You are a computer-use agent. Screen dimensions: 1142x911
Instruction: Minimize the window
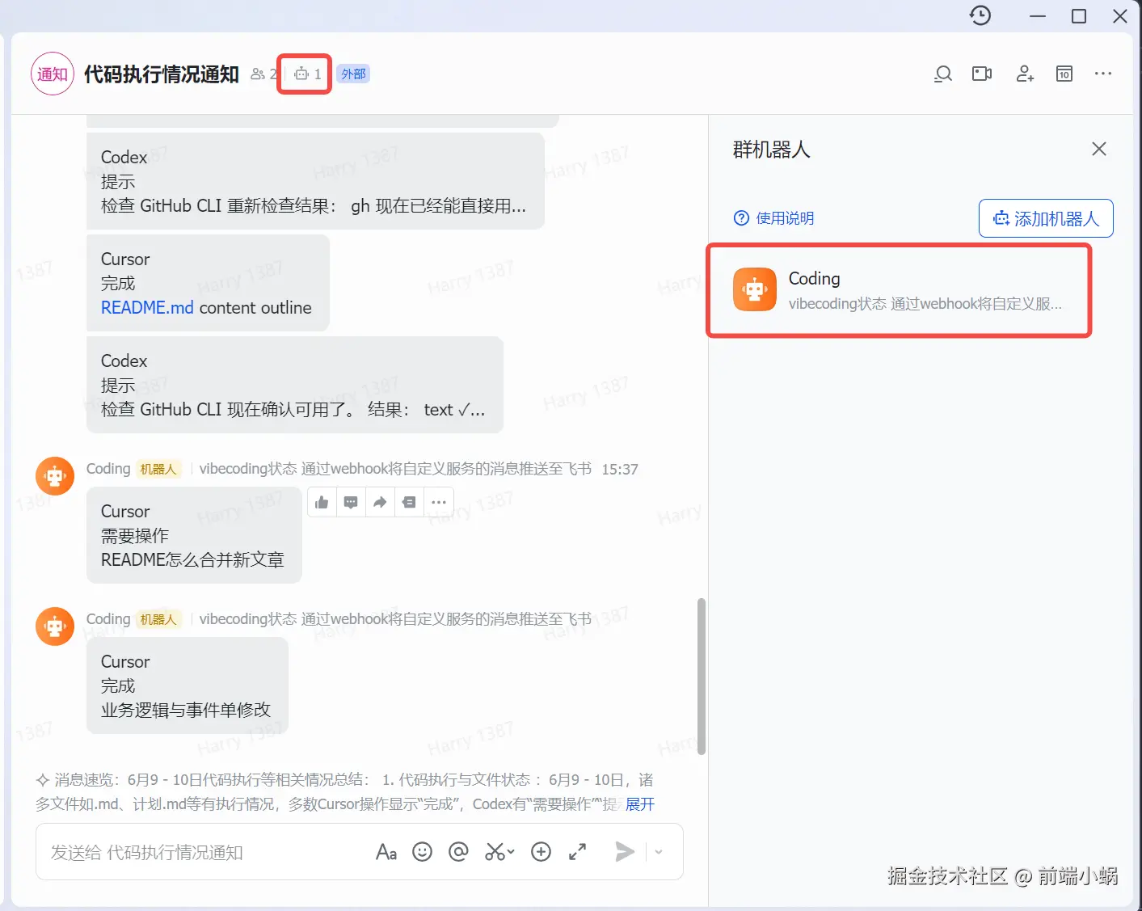point(1038,16)
